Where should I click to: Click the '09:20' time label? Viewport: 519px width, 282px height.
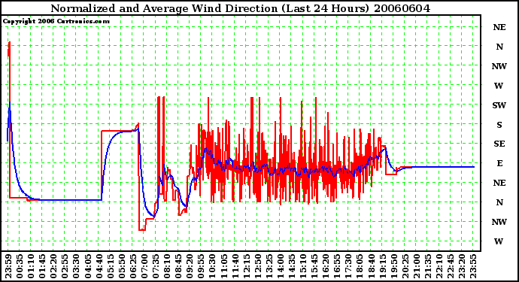(190, 266)
